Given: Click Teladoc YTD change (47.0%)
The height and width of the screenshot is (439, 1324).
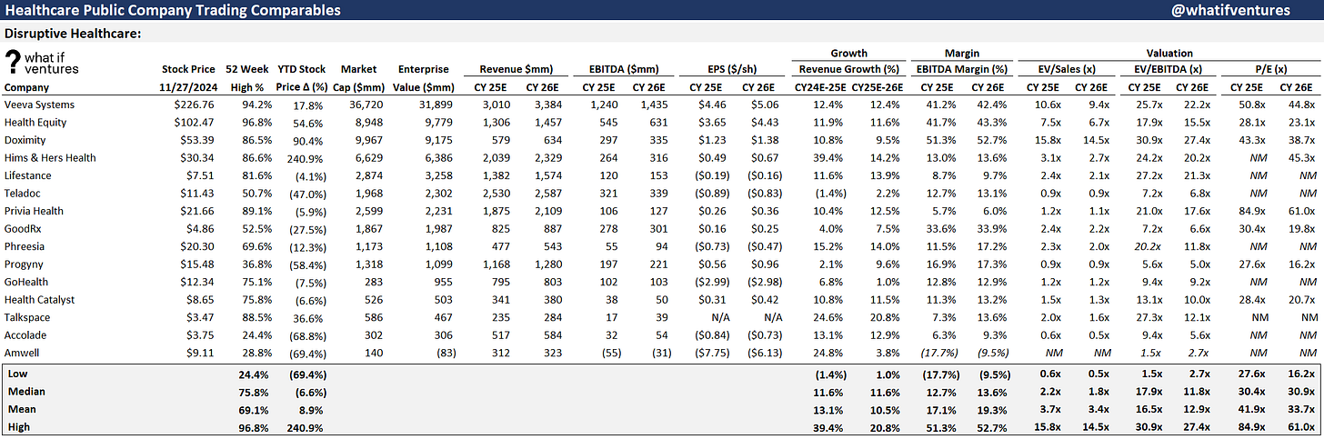Looking at the screenshot, I should pyautogui.click(x=307, y=194).
